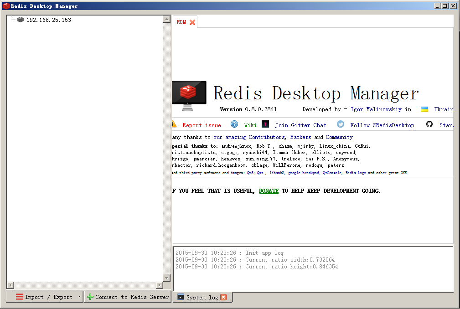Click the server icon beside 192.168.25.153
This screenshot has height=309, width=460.
20,20
